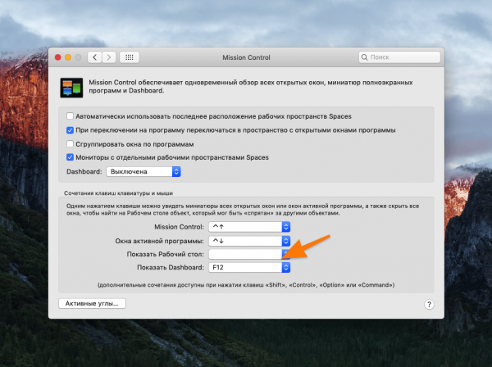Open Окна активной программы shortcut dropdown
The width and height of the screenshot is (492, 367).
click(249, 241)
